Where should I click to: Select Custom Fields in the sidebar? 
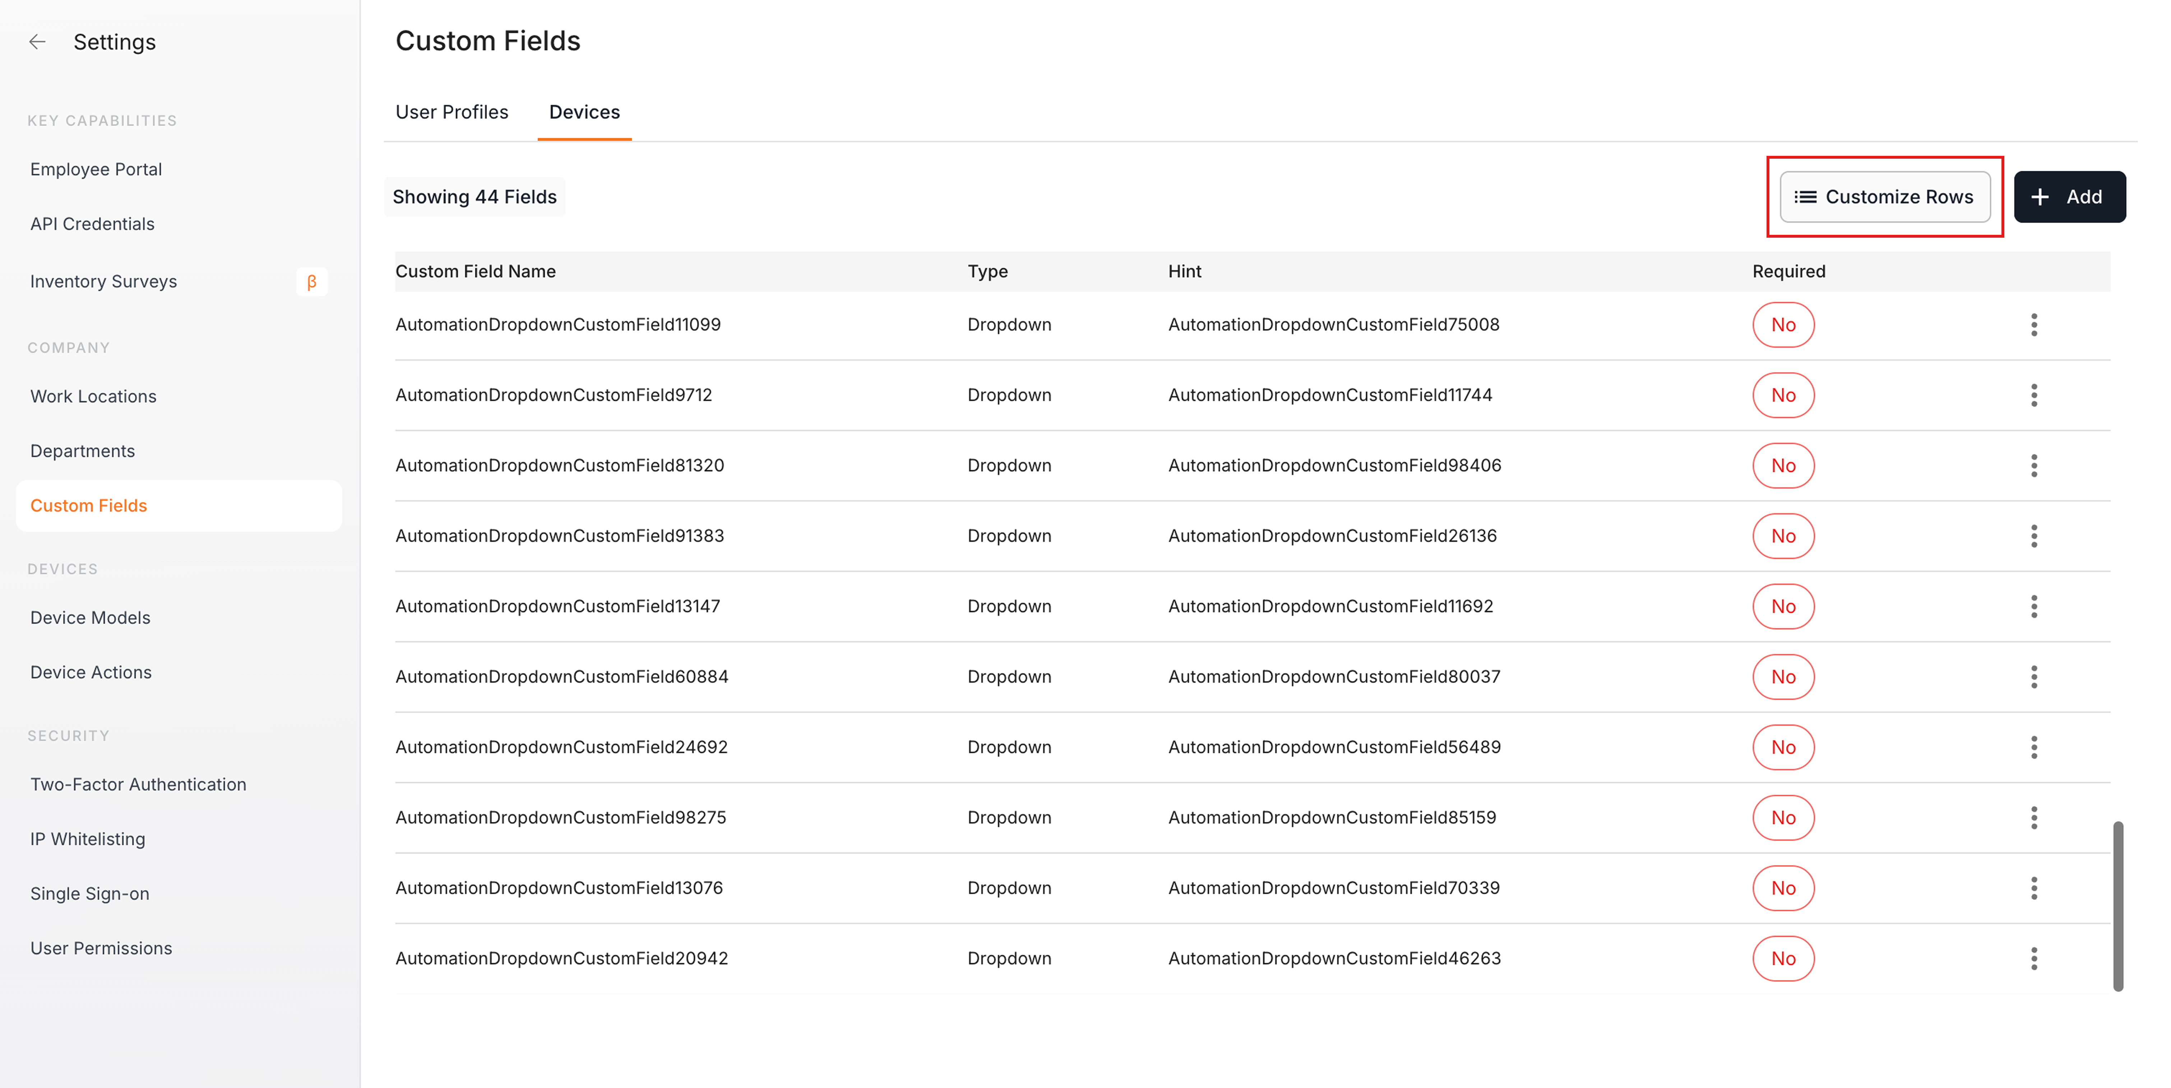[179, 506]
